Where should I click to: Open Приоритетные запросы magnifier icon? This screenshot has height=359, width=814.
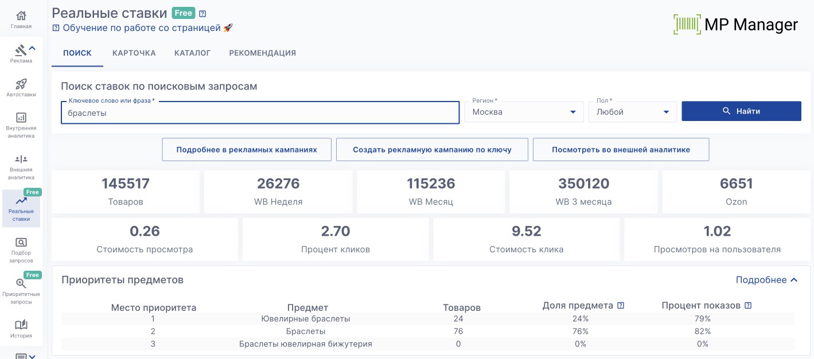pos(21,283)
